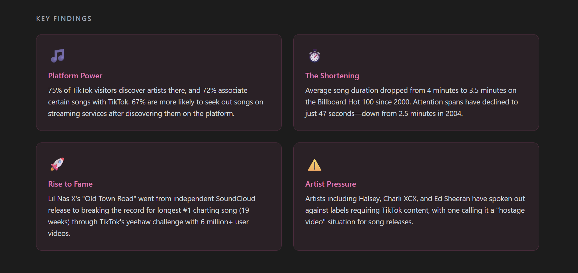Image resolution: width=578 pixels, height=273 pixels.
Task: Click the purple music notes icon
Action: point(57,56)
